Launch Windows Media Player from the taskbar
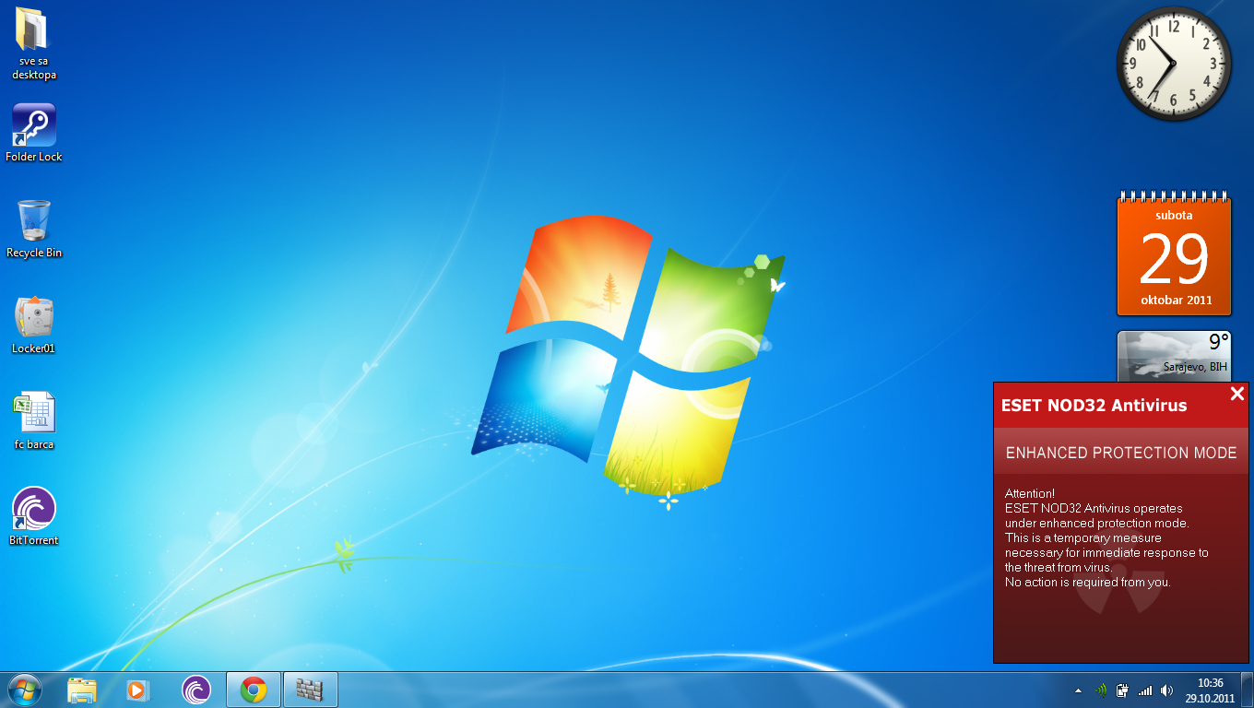This screenshot has height=708, width=1254. tap(136, 690)
